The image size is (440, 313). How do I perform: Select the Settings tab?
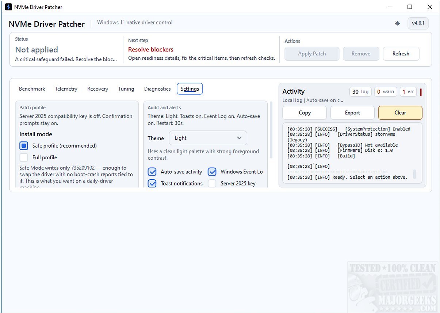point(190,89)
